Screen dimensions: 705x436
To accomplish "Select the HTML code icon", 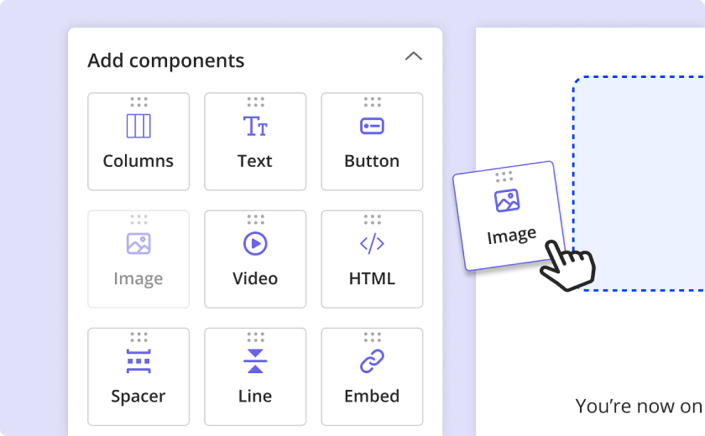I will coord(372,244).
